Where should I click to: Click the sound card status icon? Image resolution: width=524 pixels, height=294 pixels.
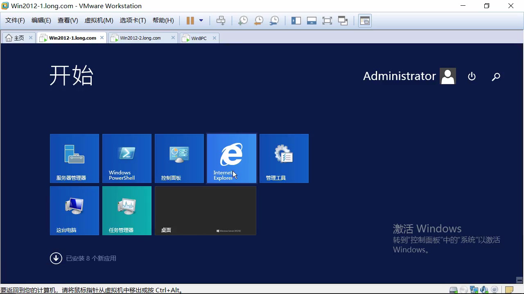484,290
